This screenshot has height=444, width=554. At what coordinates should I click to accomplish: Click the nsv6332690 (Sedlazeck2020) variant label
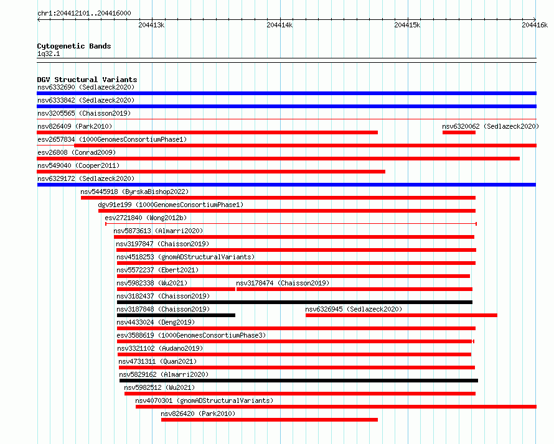click(x=86, y=87)
